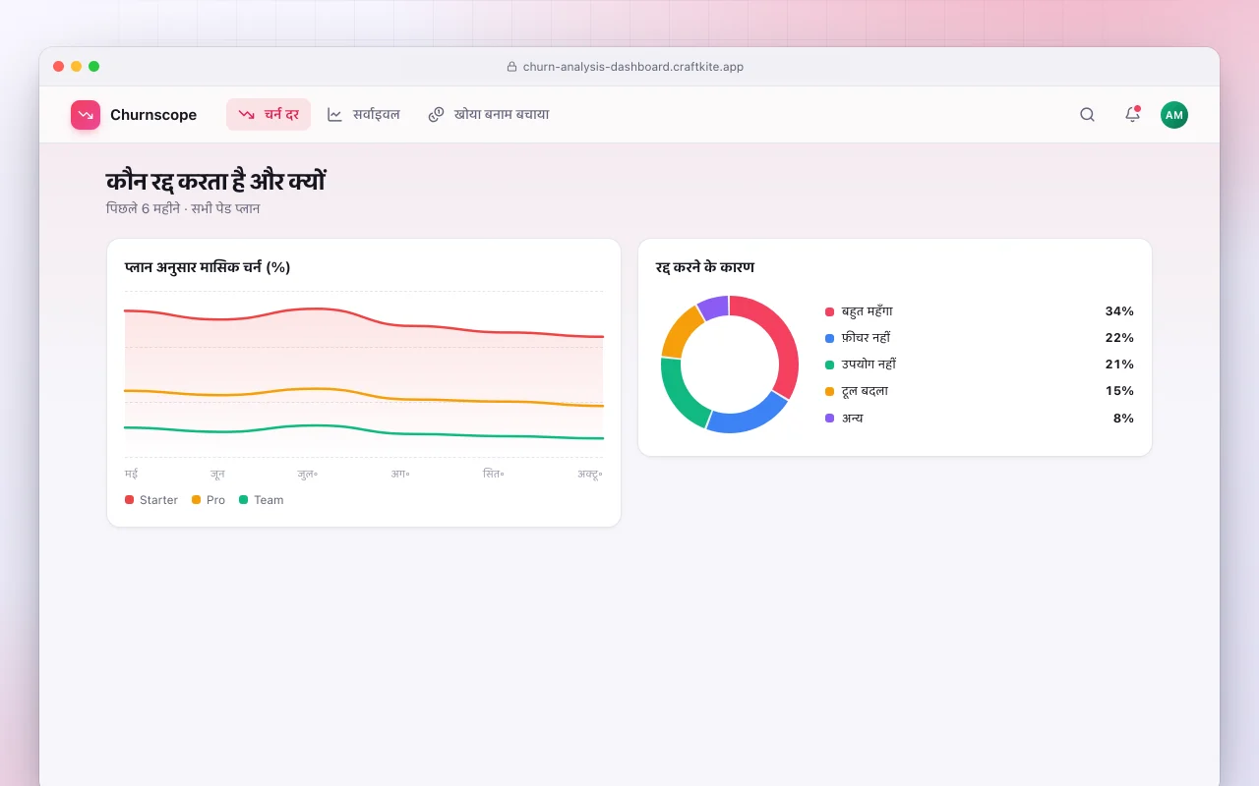Viewport: 1259px width, 786px height.
Task: Click the सित॰ axis label
Action: click(x=494, y=474)
